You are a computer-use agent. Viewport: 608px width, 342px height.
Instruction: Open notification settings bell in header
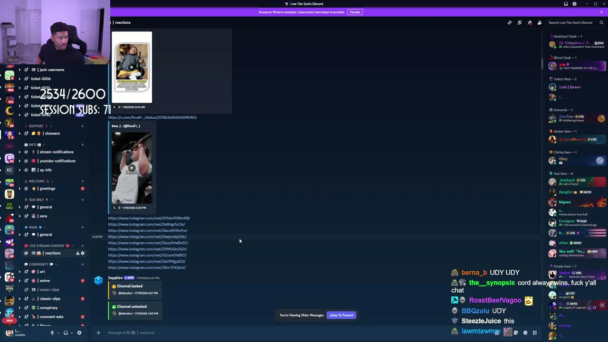pyautogui.click(x=520, y=22)
